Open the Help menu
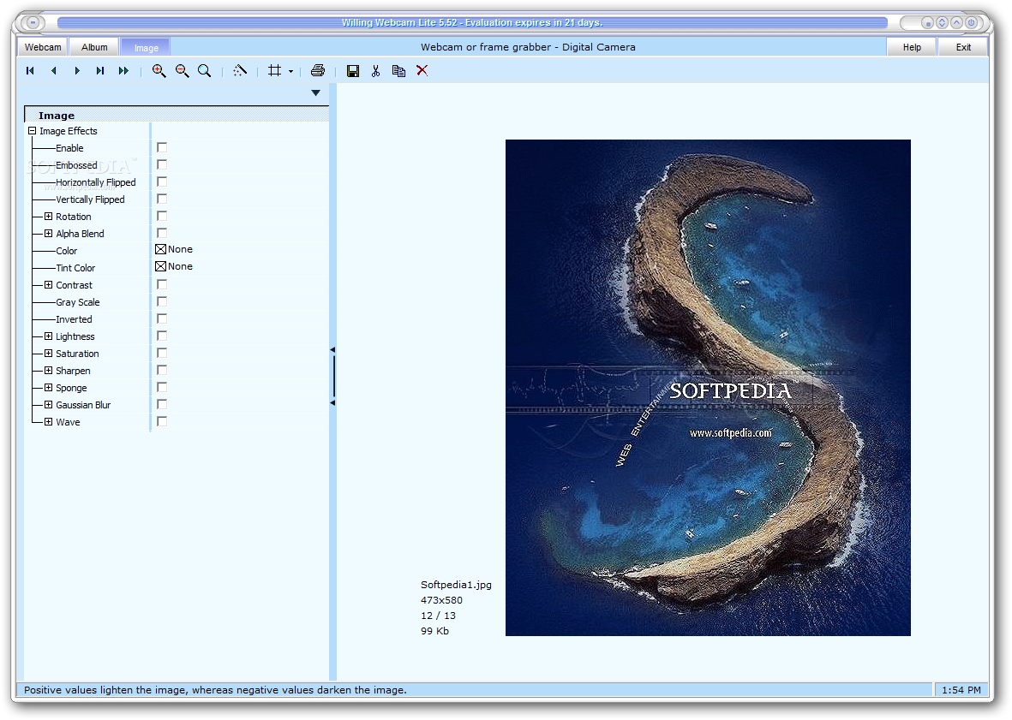The width and height of the screenshot is (1012, 720). click(912, 47)
